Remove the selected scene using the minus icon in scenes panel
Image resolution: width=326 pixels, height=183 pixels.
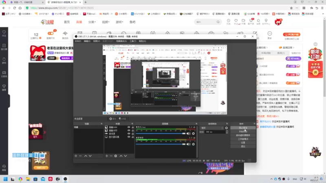pyautogui.click(x=80, y=156)
